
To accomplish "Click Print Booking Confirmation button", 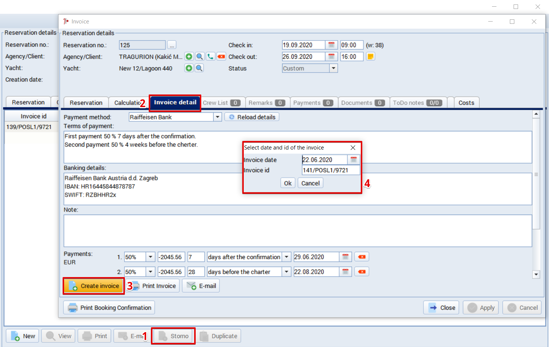I will point(109,308).
